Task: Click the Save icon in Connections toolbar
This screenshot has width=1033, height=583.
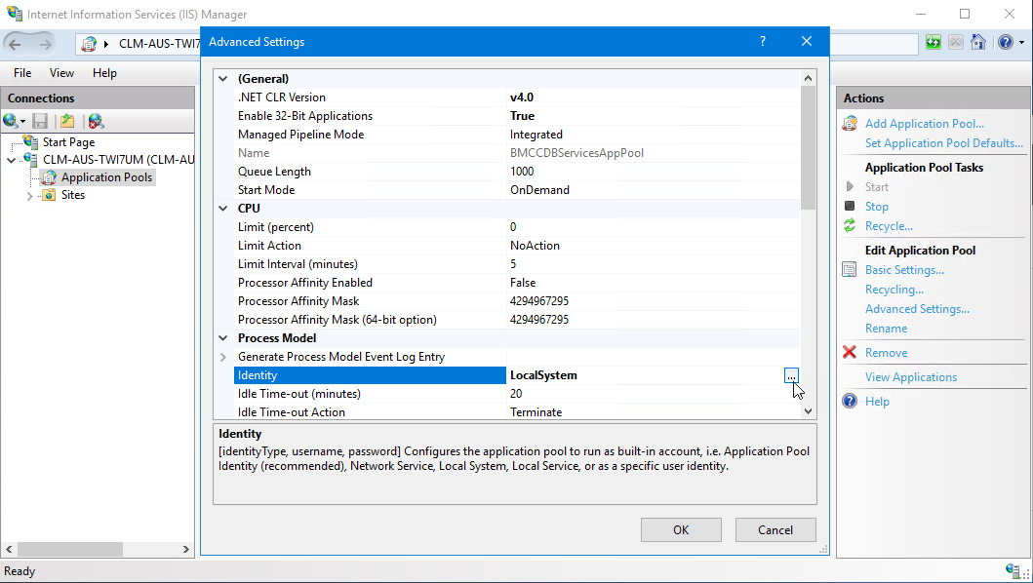Action: (x=40, y=121)
